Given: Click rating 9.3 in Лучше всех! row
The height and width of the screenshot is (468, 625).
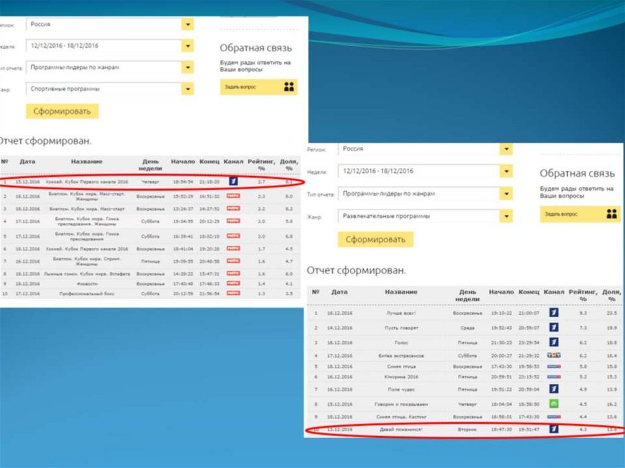Looking at the screenshot, I should tap(583, 312).
